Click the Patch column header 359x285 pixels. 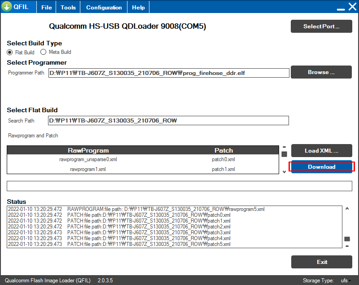(x=223, y=150)
